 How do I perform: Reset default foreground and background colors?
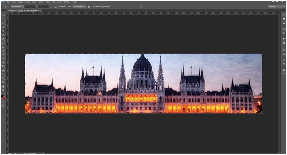pos(2,93)
